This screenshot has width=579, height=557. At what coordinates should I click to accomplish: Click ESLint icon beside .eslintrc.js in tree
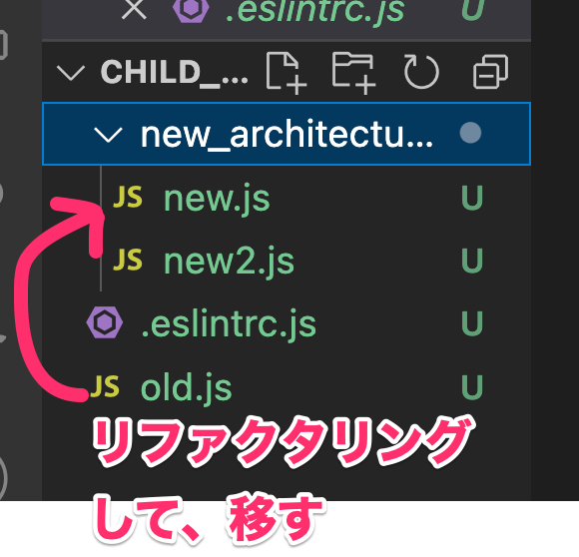[x=105, y=322]
